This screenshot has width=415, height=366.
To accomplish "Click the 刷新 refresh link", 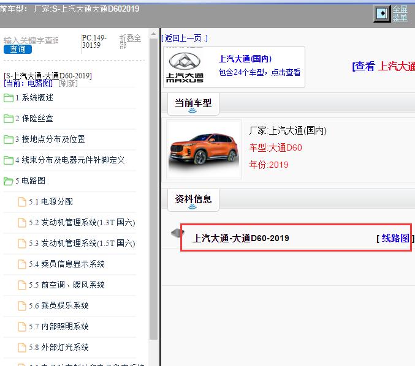I will point(68,83).
